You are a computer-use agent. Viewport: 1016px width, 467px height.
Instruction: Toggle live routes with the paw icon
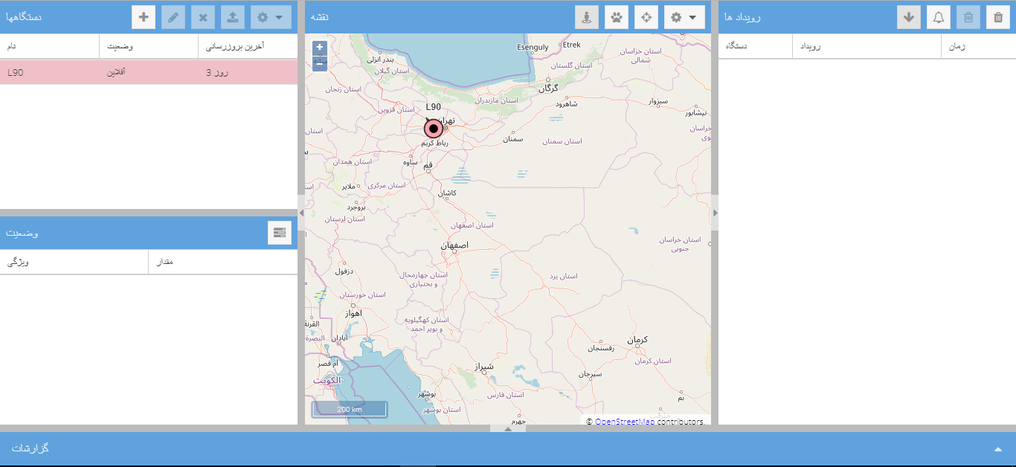617,17
